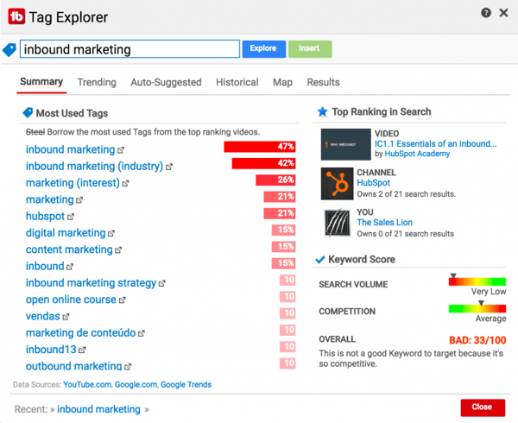Click the tag icon next to Most Used Tags

click(28, 113)
